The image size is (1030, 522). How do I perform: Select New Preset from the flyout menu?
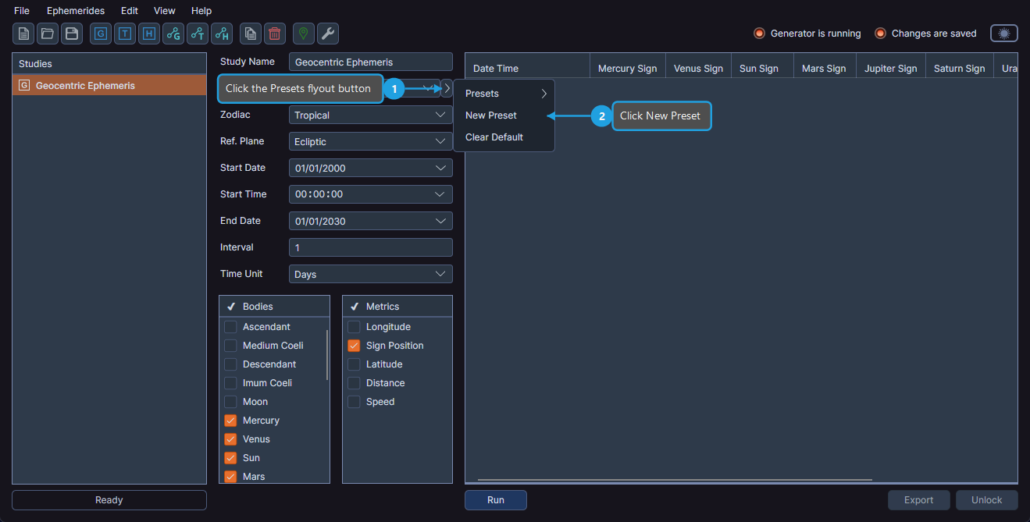(x=490, y=115)
